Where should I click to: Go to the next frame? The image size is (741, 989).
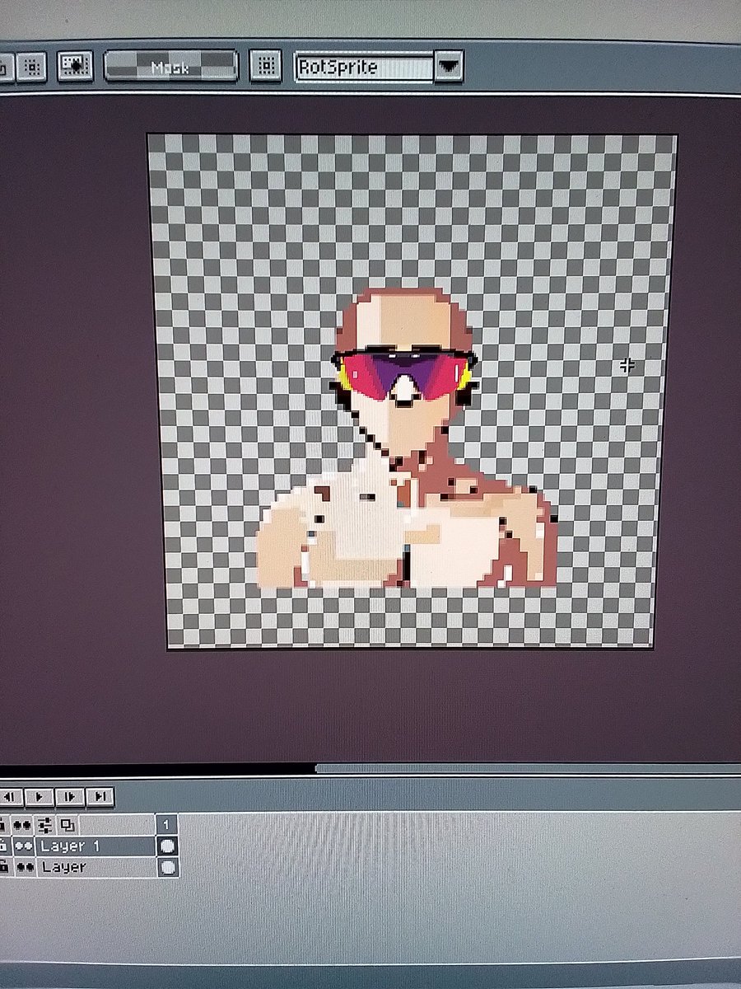tap(69, 797)
